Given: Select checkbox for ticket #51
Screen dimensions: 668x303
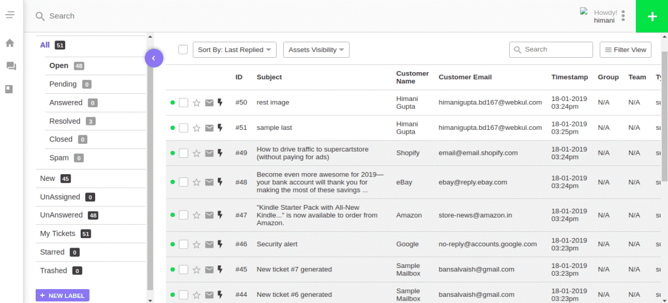Looking at the screenshot, I should [x=184, y=128].
